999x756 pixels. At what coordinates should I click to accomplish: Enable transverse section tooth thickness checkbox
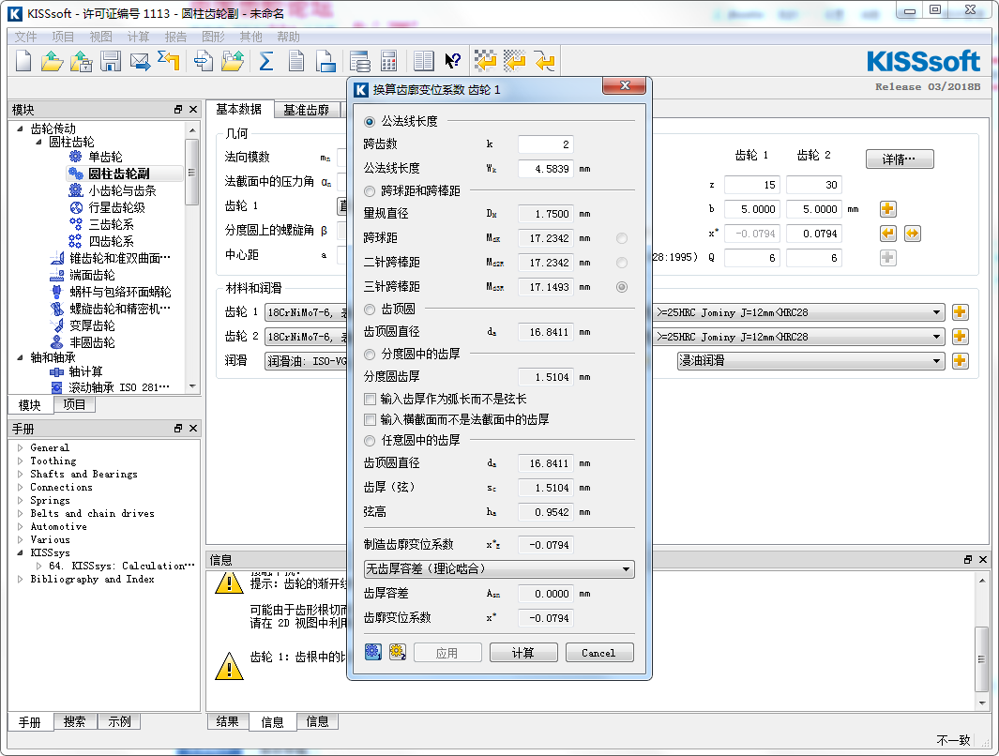370,419
